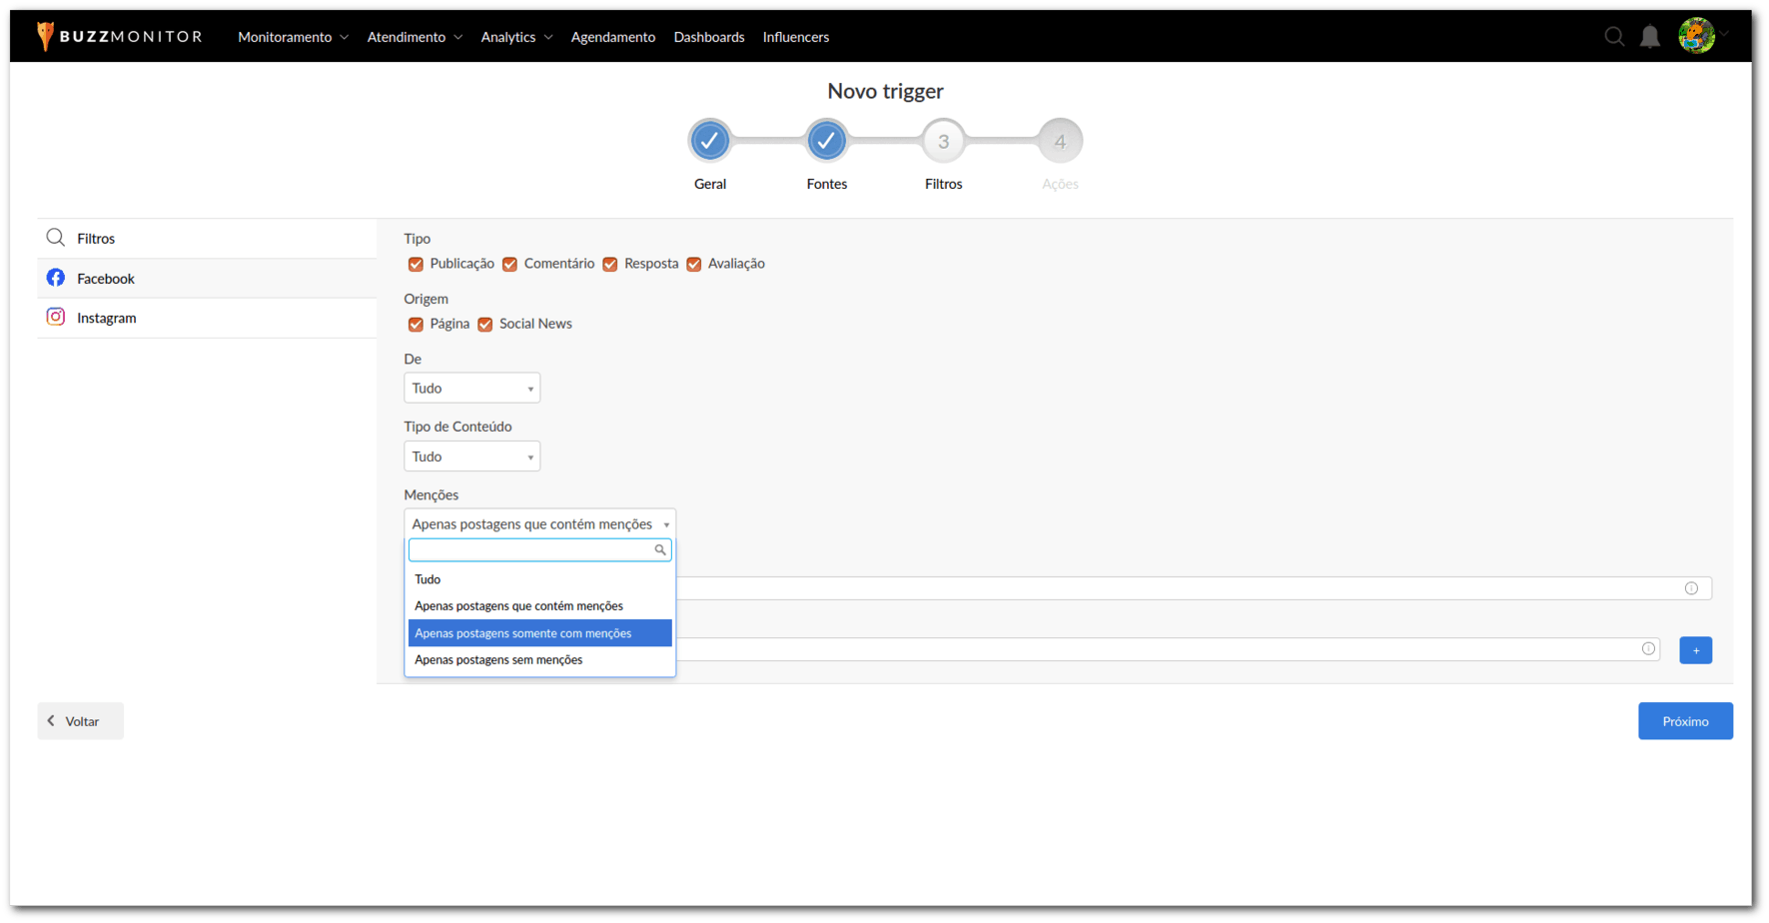Select the Instagram source in the sidebar
1769x923 pixels.
106,318
